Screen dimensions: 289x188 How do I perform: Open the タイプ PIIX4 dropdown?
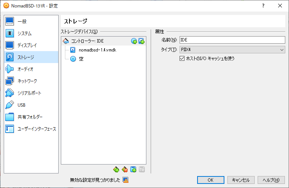pyautogui.click(x=232, y=50)
